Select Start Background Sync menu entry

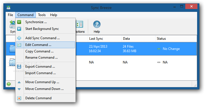coord(45,29)
